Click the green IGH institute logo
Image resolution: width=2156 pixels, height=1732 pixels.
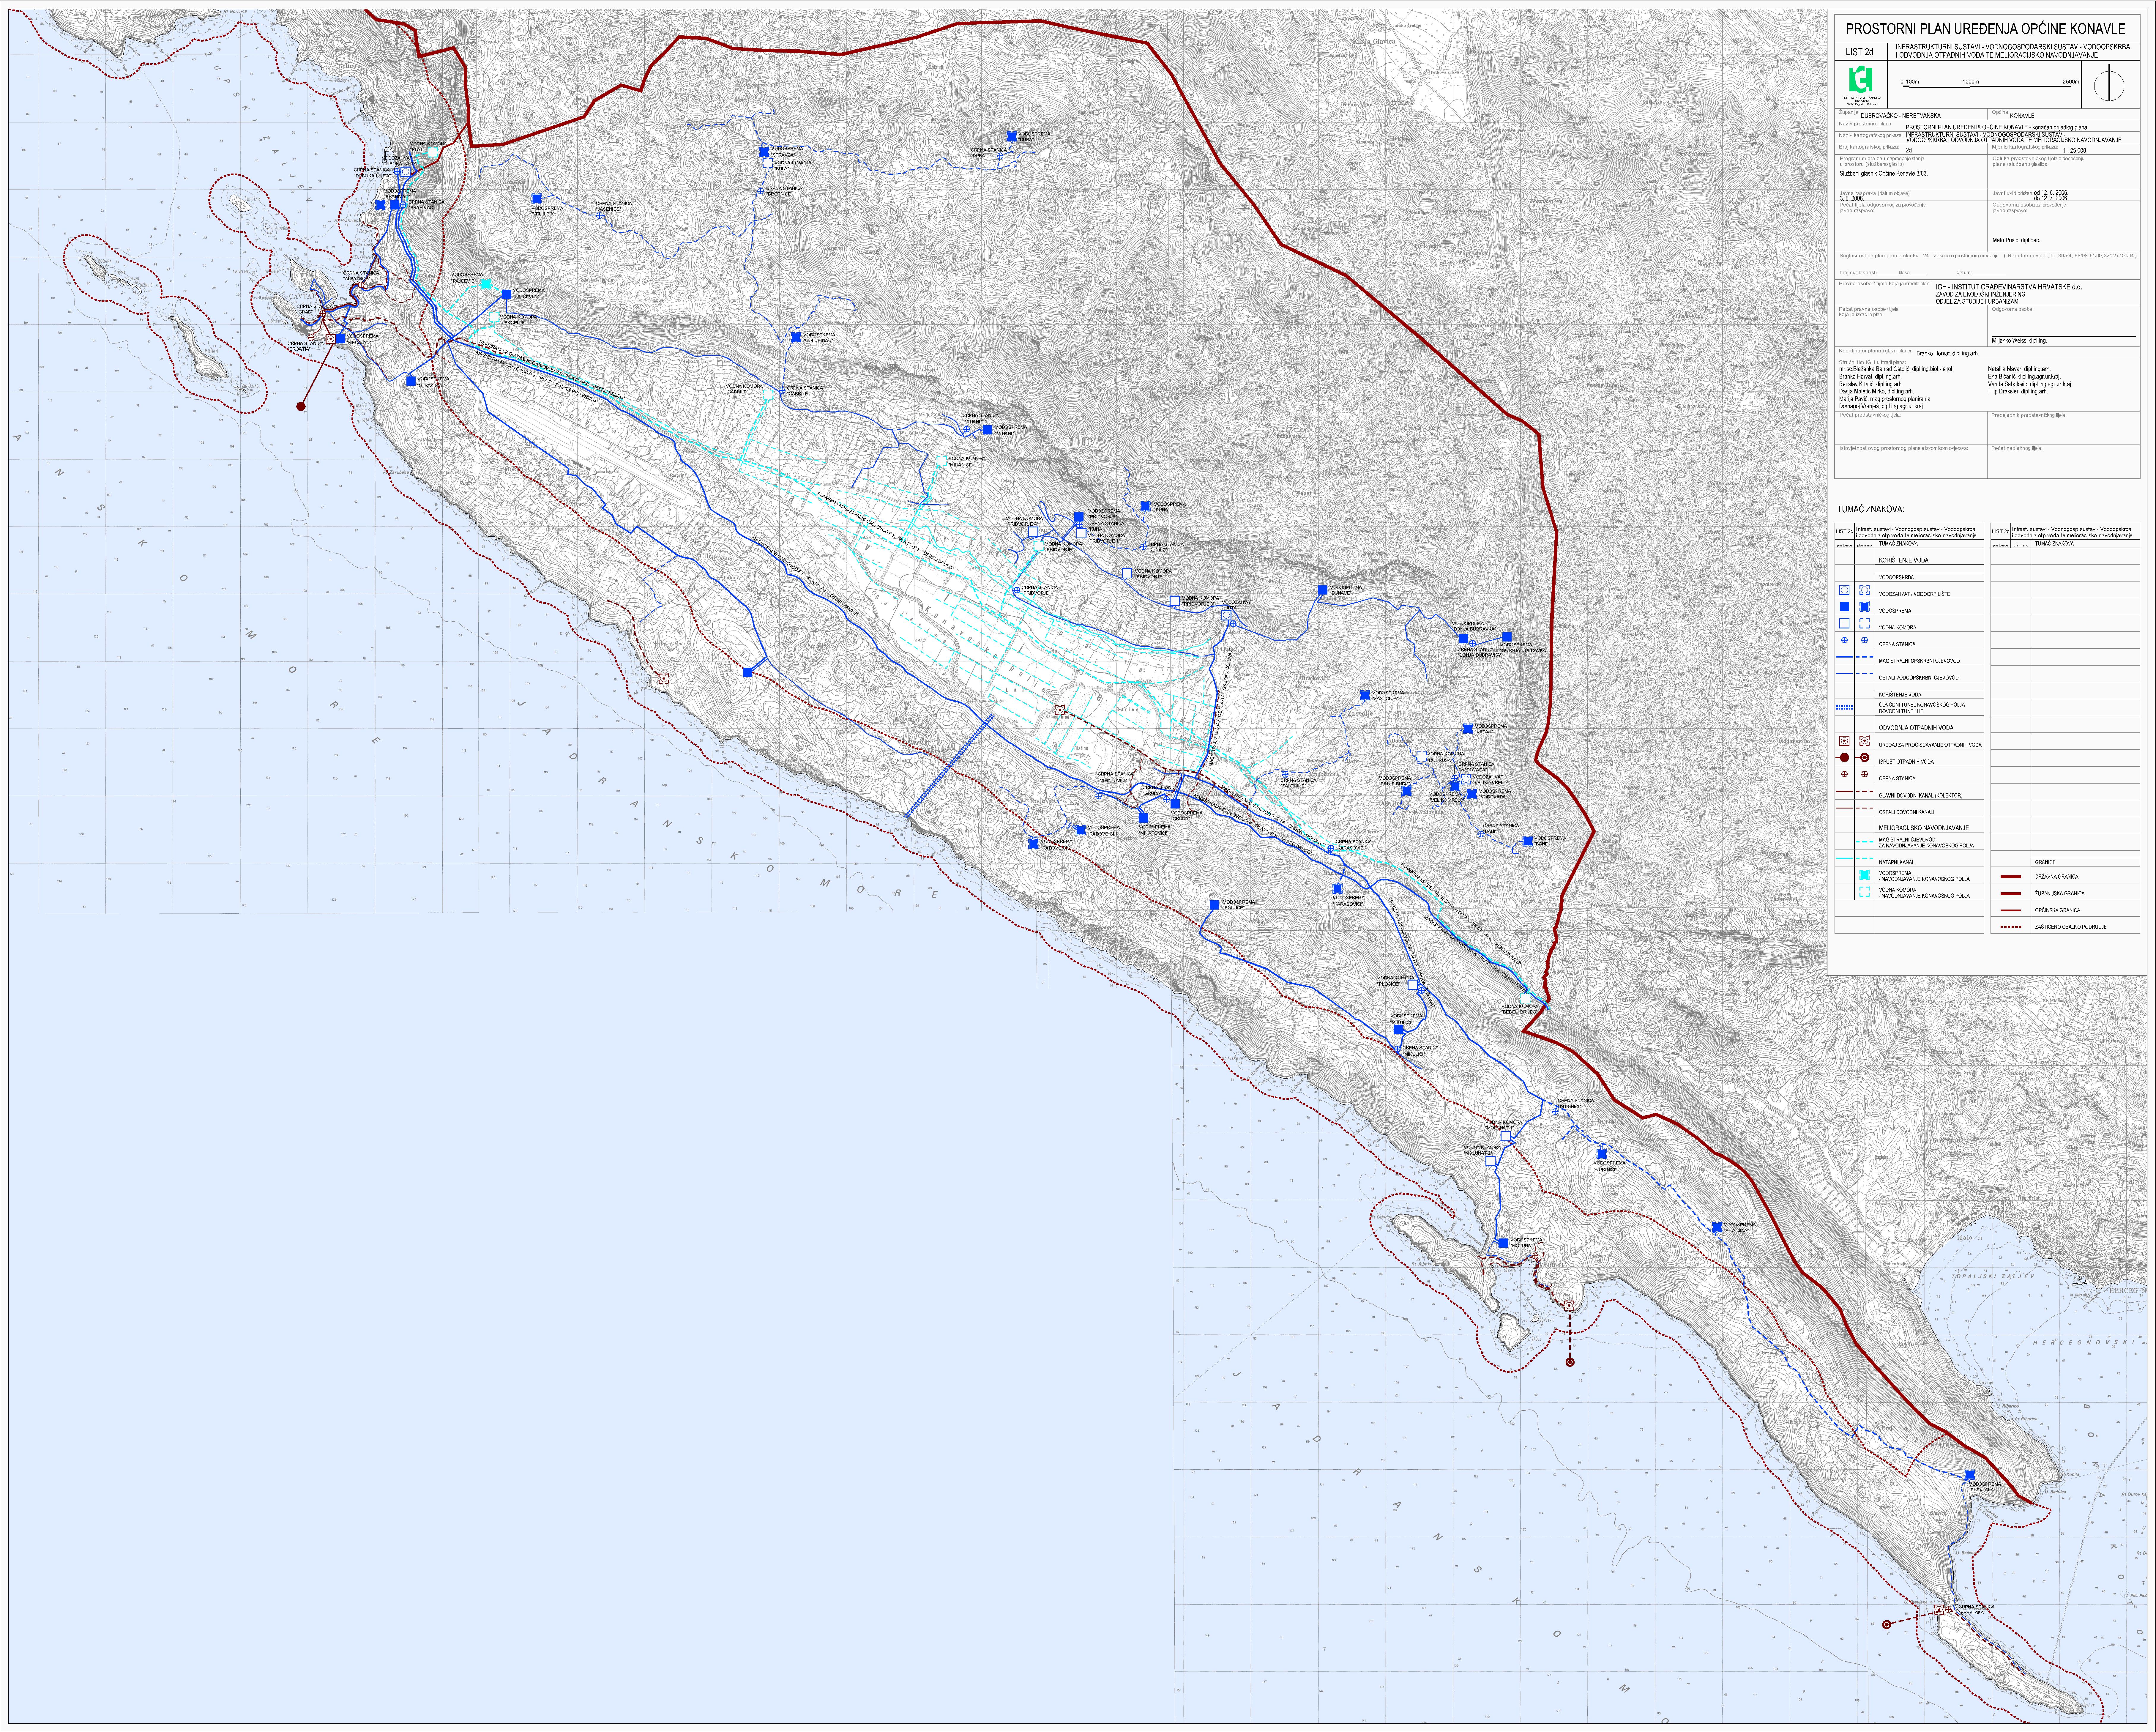(1861, 79)
